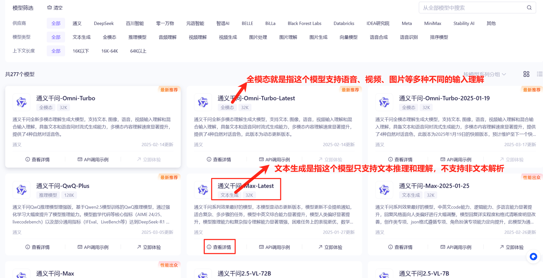Open API调用示例 for 通义千问-Omni-Turbo-Latest
Image resolution: width=543 pixels, height=278 pixels.
274,160
